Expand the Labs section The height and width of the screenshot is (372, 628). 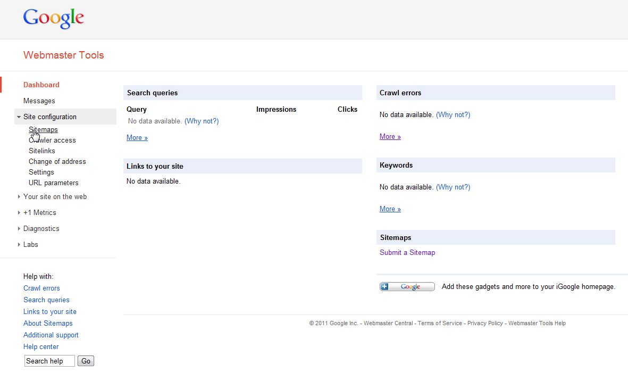30,245
